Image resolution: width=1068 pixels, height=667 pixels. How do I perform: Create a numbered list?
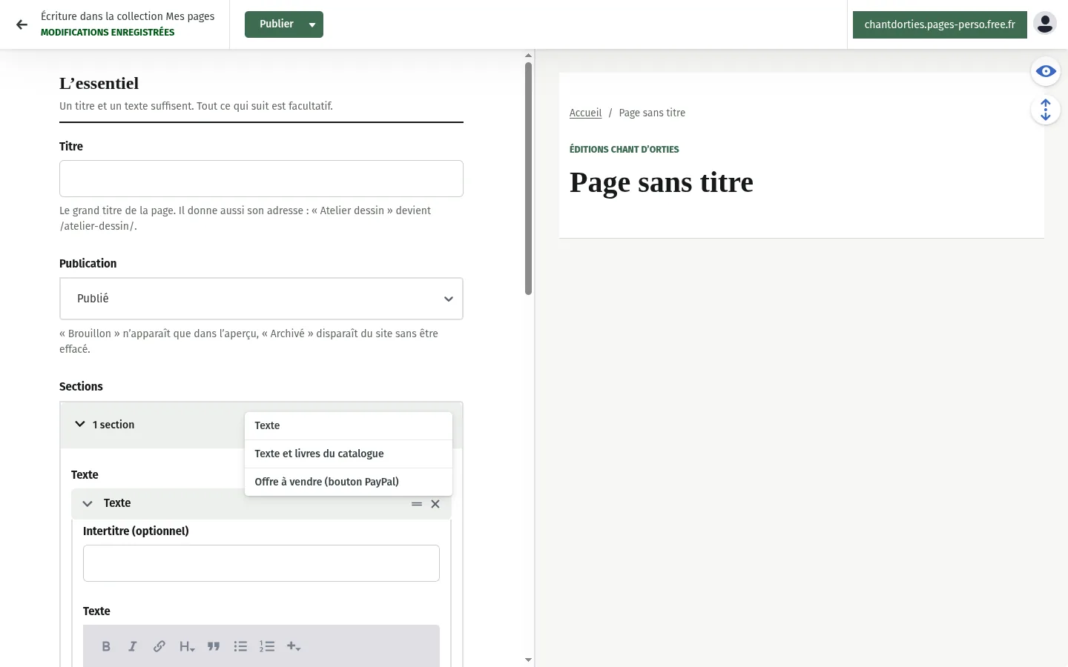(267, 646)
